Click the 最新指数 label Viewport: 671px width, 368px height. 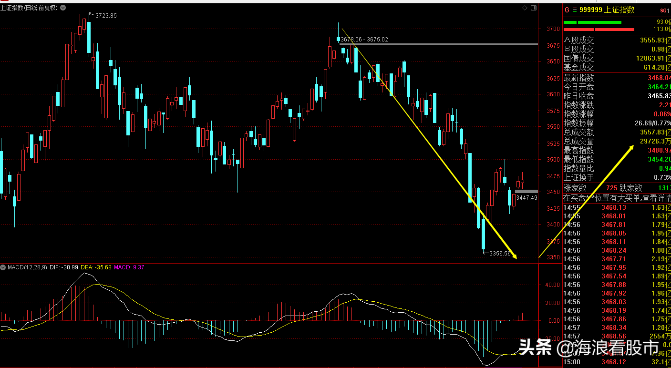click(579, 78)
